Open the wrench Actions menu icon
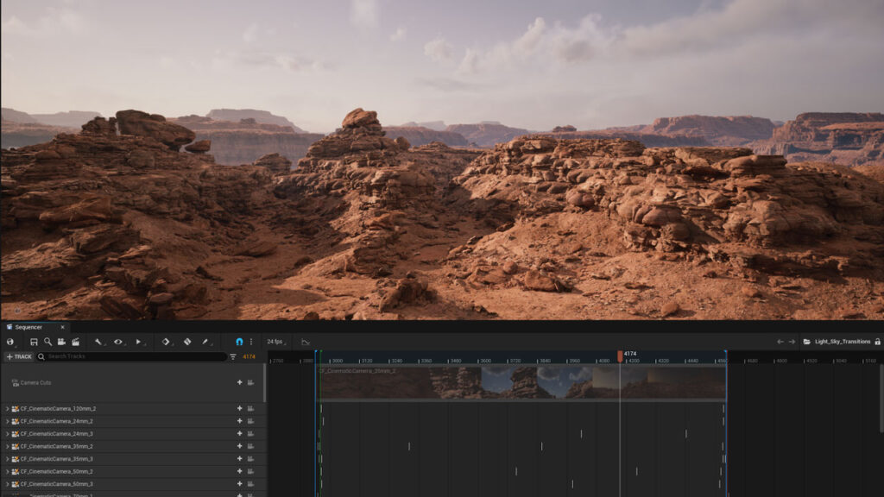 pos(98,342)
